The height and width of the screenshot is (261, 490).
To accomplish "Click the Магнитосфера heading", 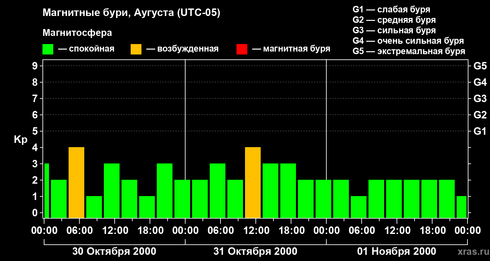I will click(77, 33).
